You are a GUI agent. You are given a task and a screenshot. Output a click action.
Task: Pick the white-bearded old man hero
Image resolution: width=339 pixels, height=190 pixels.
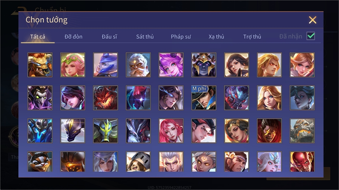[138, 65]
